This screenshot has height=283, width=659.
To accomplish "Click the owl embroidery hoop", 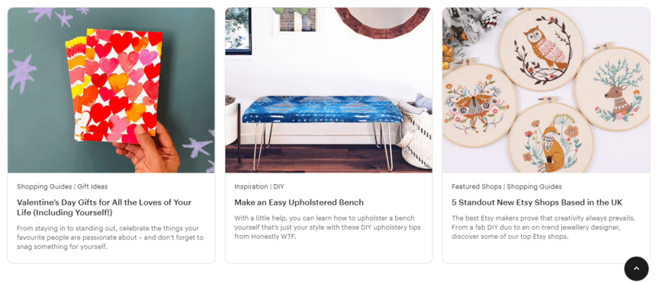I will (x=542, y=49).
